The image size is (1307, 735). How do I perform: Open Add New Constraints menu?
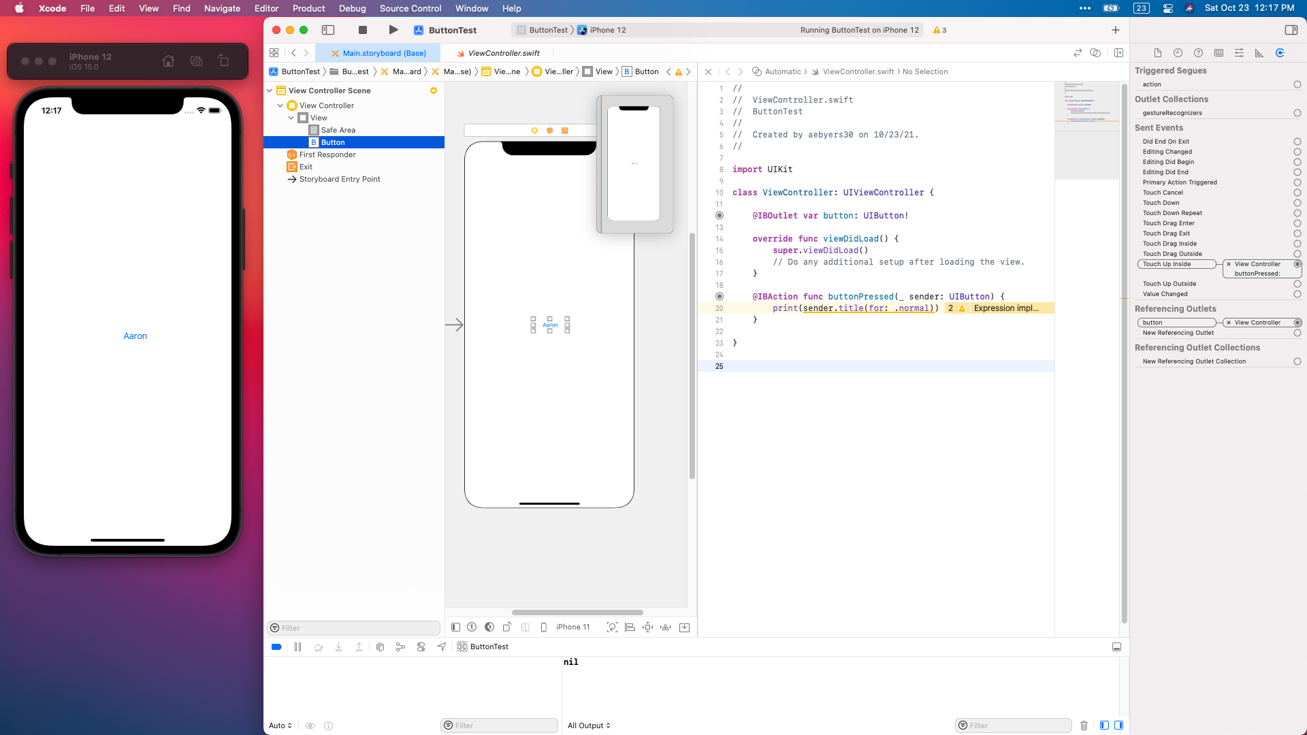[648, 627]
